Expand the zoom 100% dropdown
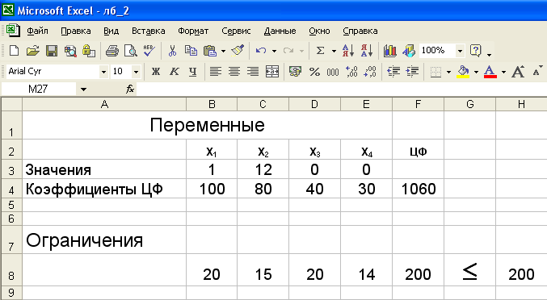Viewport: 547px width, 300px height. point(460,51)
